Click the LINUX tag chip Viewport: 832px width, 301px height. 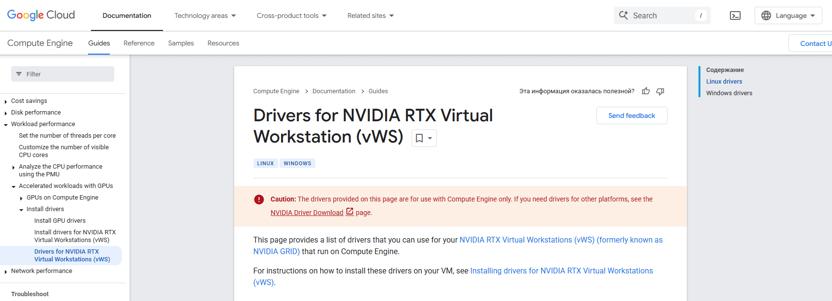coord(266,163)
